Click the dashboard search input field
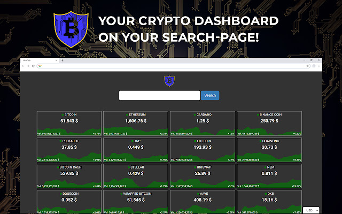Image resolution: width=342 pixels, height=214 pixels. [159, 95]
